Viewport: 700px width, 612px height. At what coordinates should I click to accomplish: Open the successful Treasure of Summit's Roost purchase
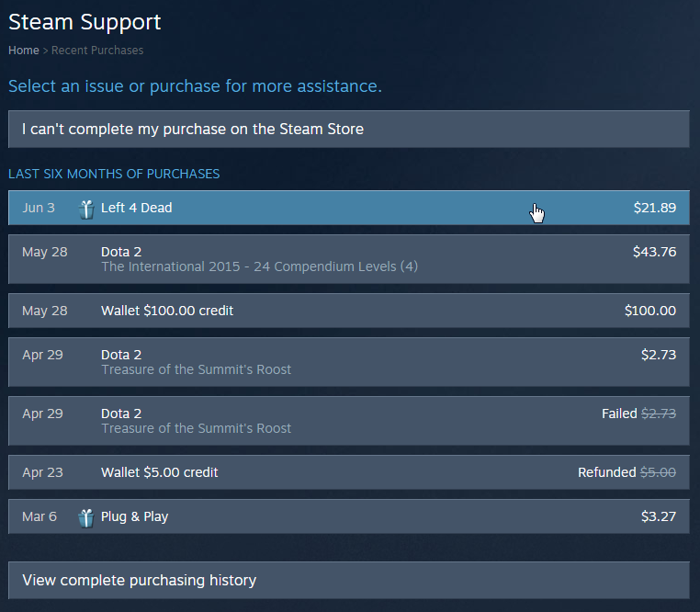pos(196,362)
